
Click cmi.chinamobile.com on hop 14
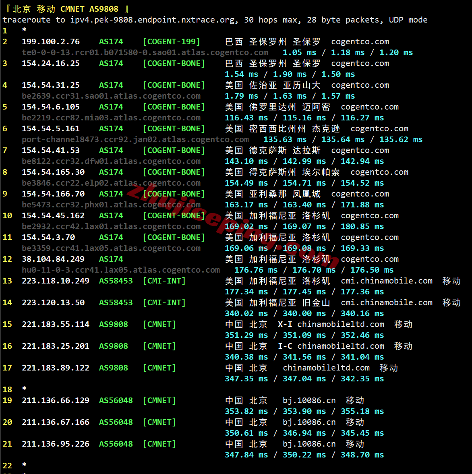[387, 303]
